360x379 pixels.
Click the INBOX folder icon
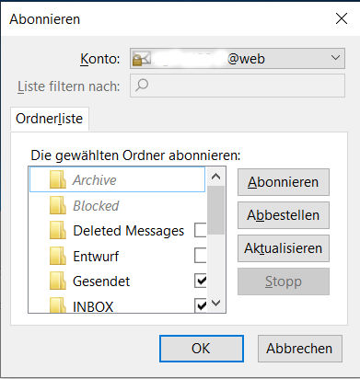tap(58, 305)
